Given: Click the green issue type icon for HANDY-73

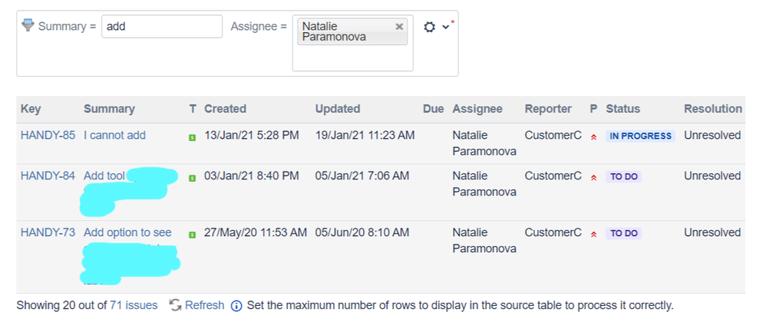Looking at the screenshot, I should click(x=192, y=235).
